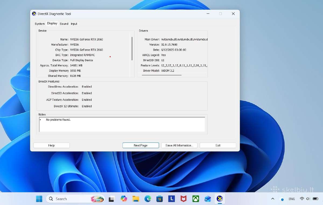Image resolution: width=323 pixels, height=205 pixels.
Task: Open Task View on the taskbar
Action: (111, 199)
